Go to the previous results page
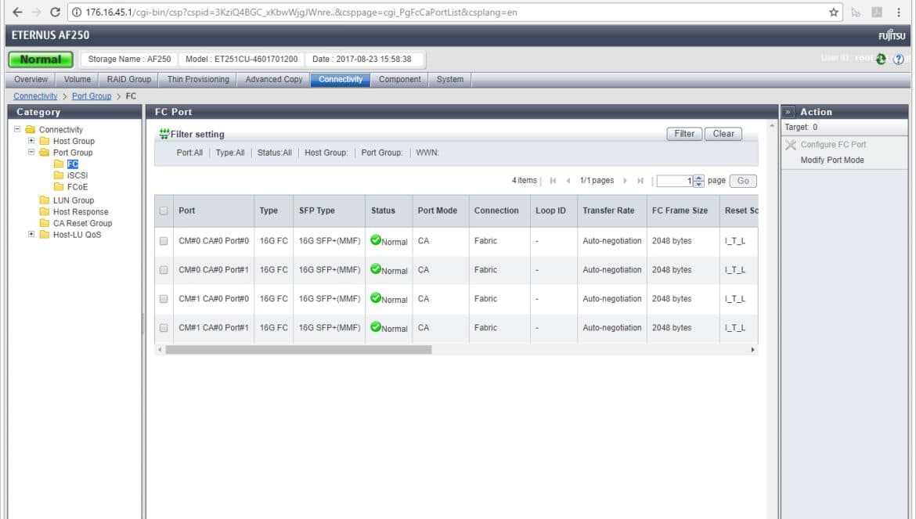Screen dimensions: 916x519 568,181
